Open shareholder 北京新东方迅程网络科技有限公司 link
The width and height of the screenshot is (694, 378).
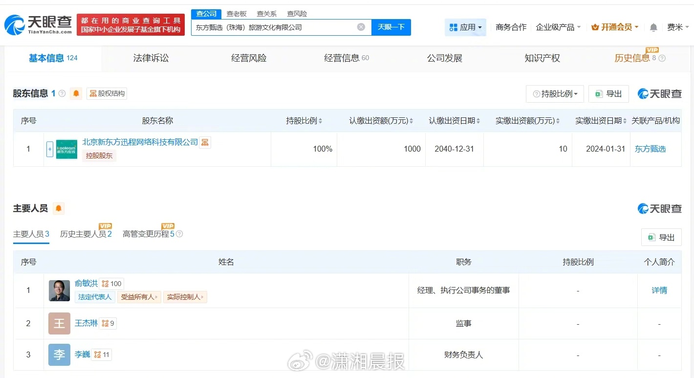pos(140,142)
